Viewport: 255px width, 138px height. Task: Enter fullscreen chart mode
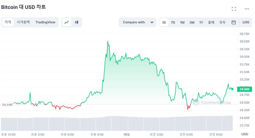(x=234, y=9)
